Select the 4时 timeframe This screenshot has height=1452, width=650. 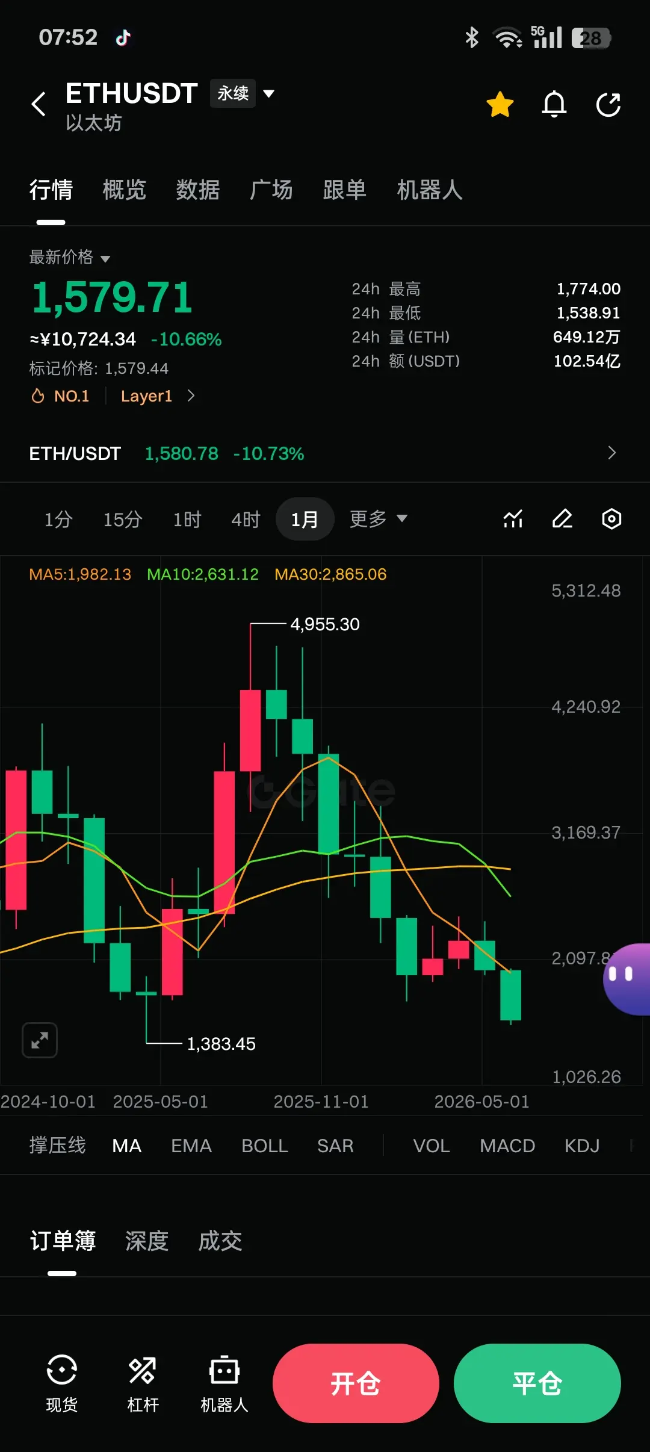tap(246, 519)
